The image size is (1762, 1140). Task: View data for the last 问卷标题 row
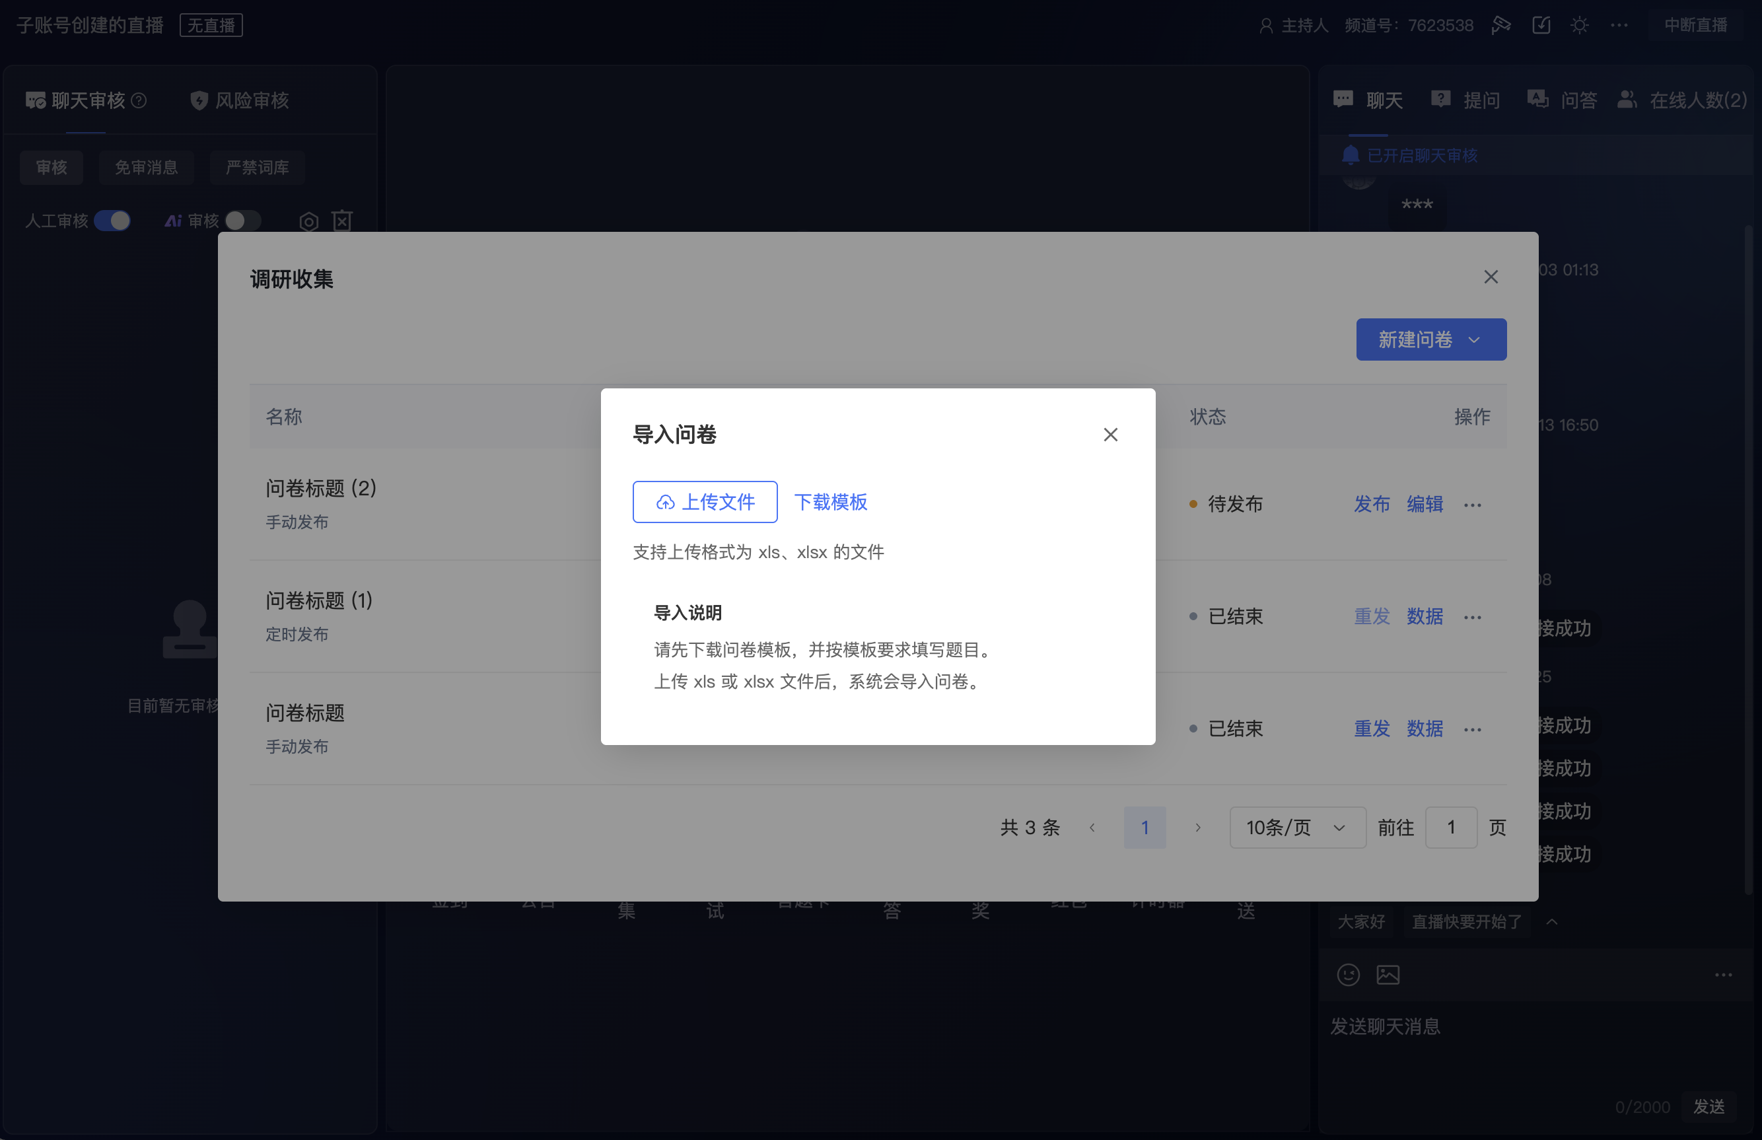click(x=1425, y=729)
